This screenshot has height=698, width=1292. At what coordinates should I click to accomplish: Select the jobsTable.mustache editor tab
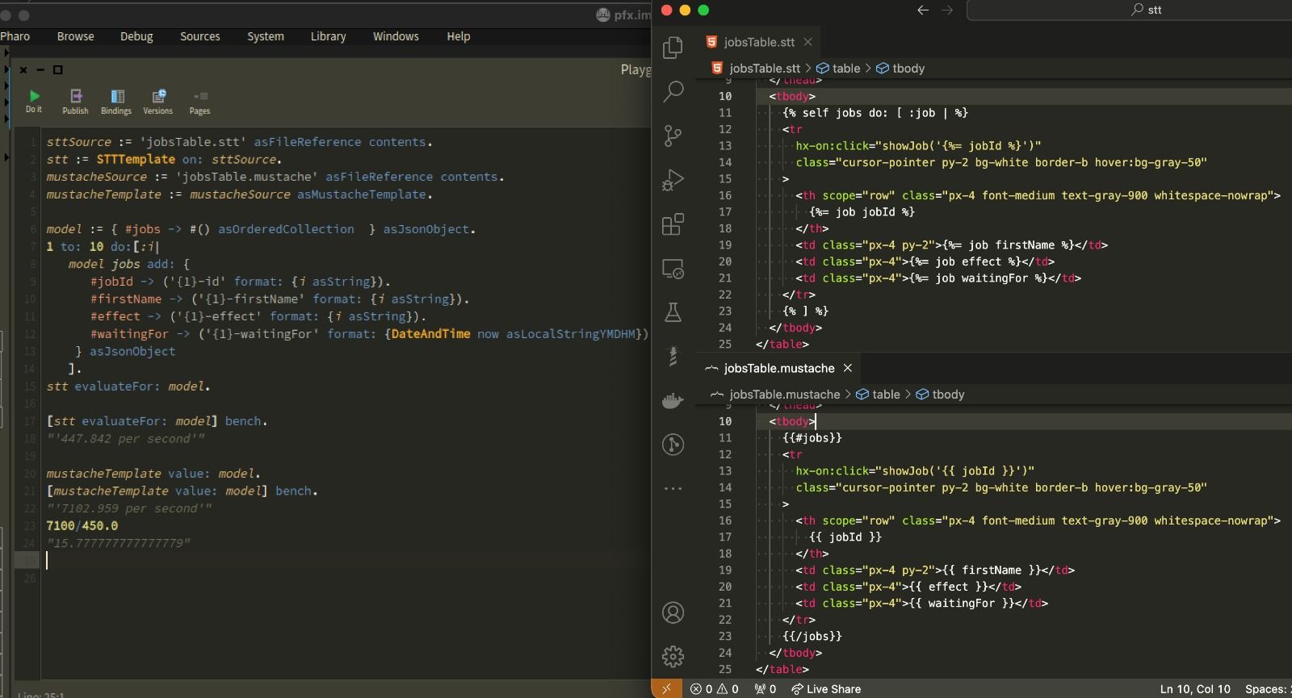click(x=779, y=368)
